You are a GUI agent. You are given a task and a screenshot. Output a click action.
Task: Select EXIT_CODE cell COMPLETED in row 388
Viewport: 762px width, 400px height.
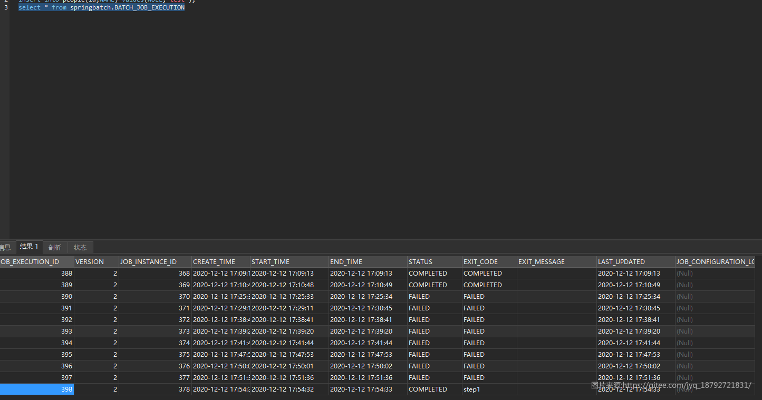489,274
